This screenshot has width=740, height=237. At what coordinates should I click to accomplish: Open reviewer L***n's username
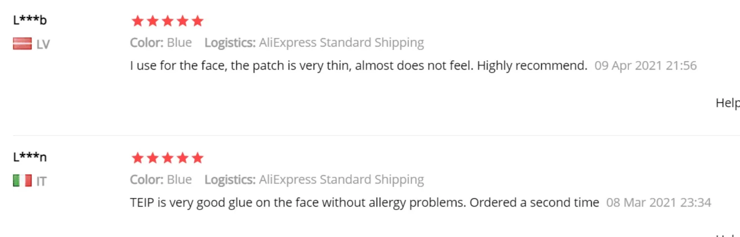click(30, 157)
